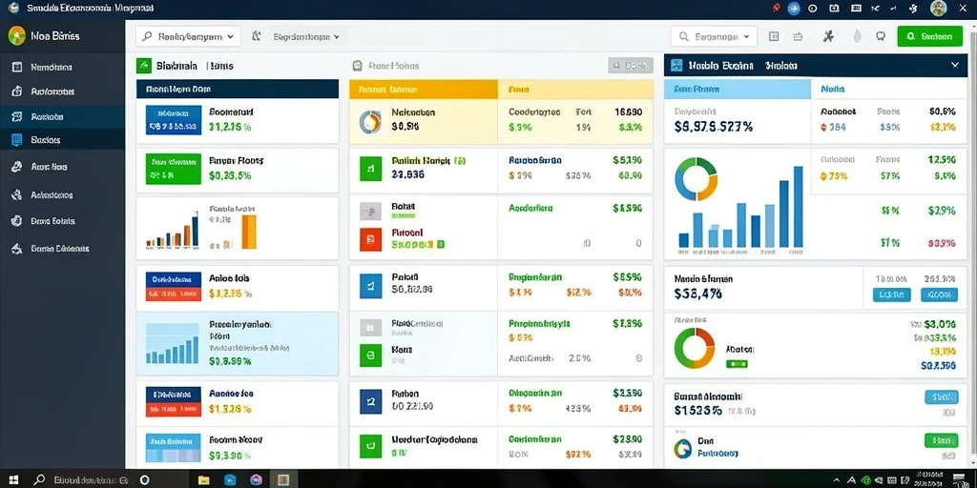Image resolution: width=977 pixels, height=488 pixels.
Task: Select the wrench tools icon in the toolbar
Action: coord(828,36)
